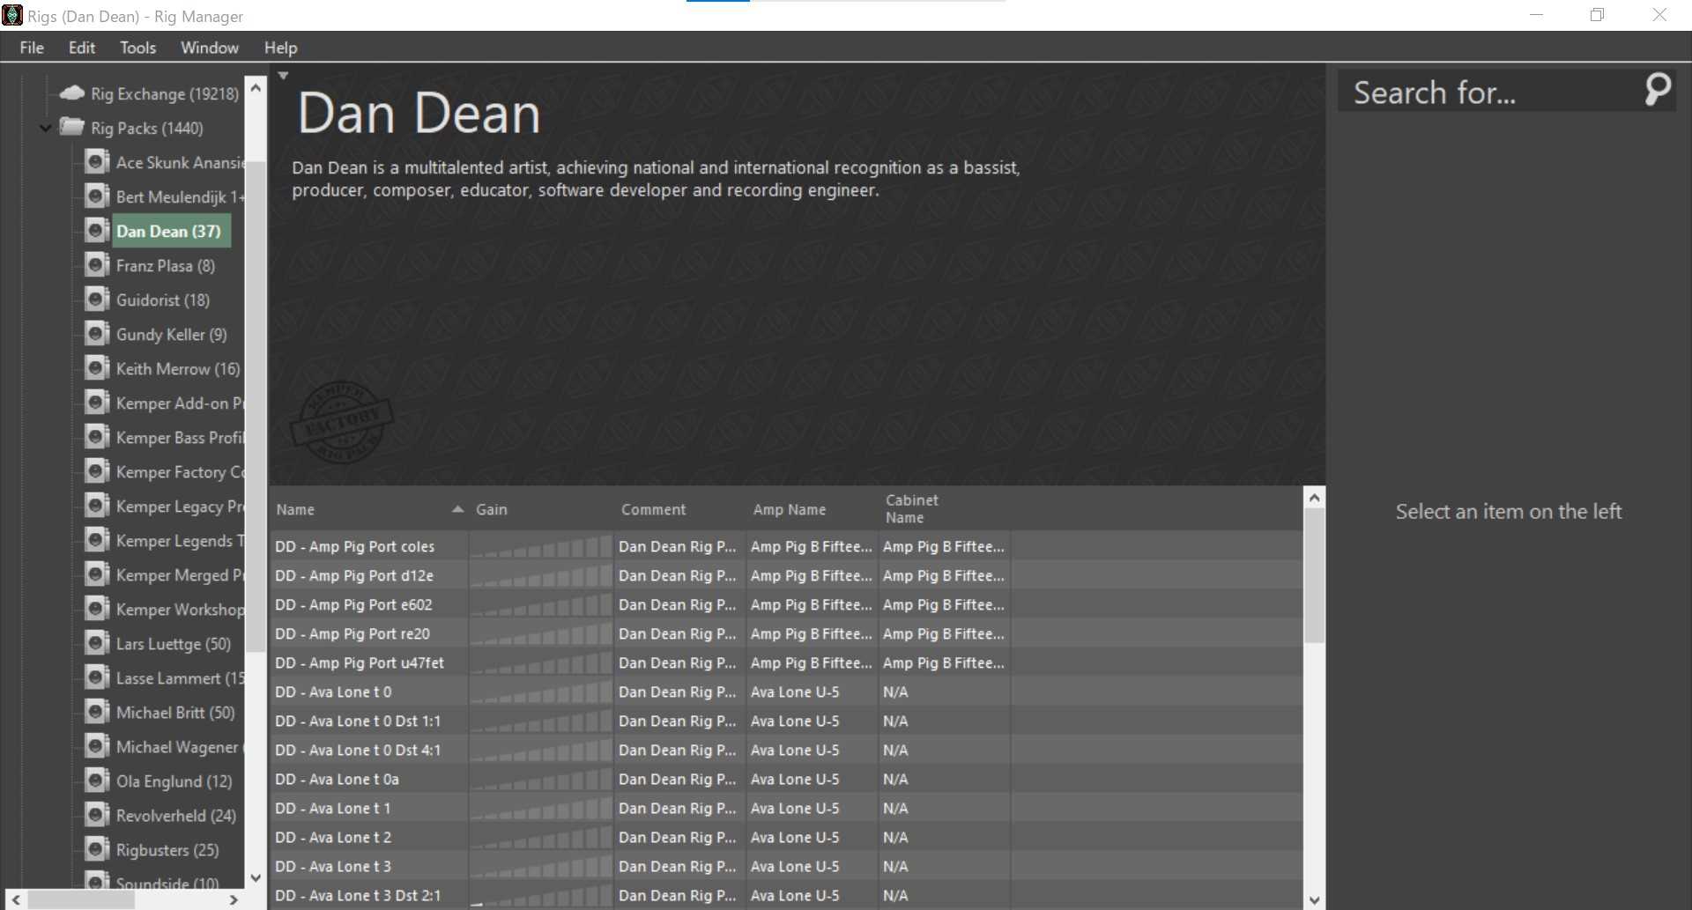Click the rig list vertical scrollbar thumb
Image resolution: width=1692 pixels, height=910 pixels.
pos(1314,576)
